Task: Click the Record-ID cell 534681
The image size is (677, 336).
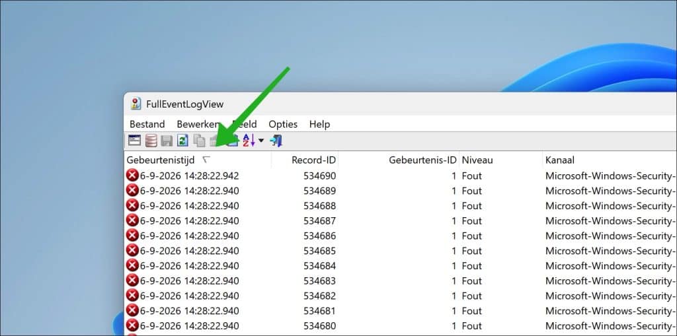Action: [319, 310]
